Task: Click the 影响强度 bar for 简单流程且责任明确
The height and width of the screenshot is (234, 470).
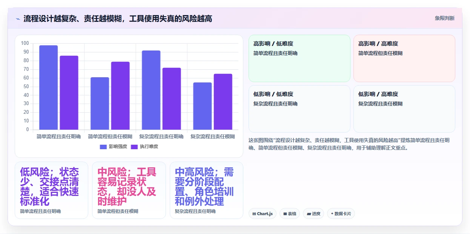Action: [x=49, y=87]
